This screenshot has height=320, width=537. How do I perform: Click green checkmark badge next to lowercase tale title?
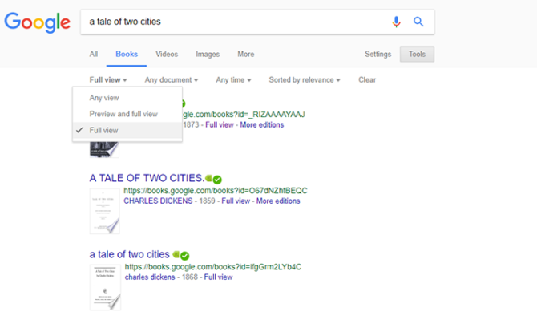184,256
